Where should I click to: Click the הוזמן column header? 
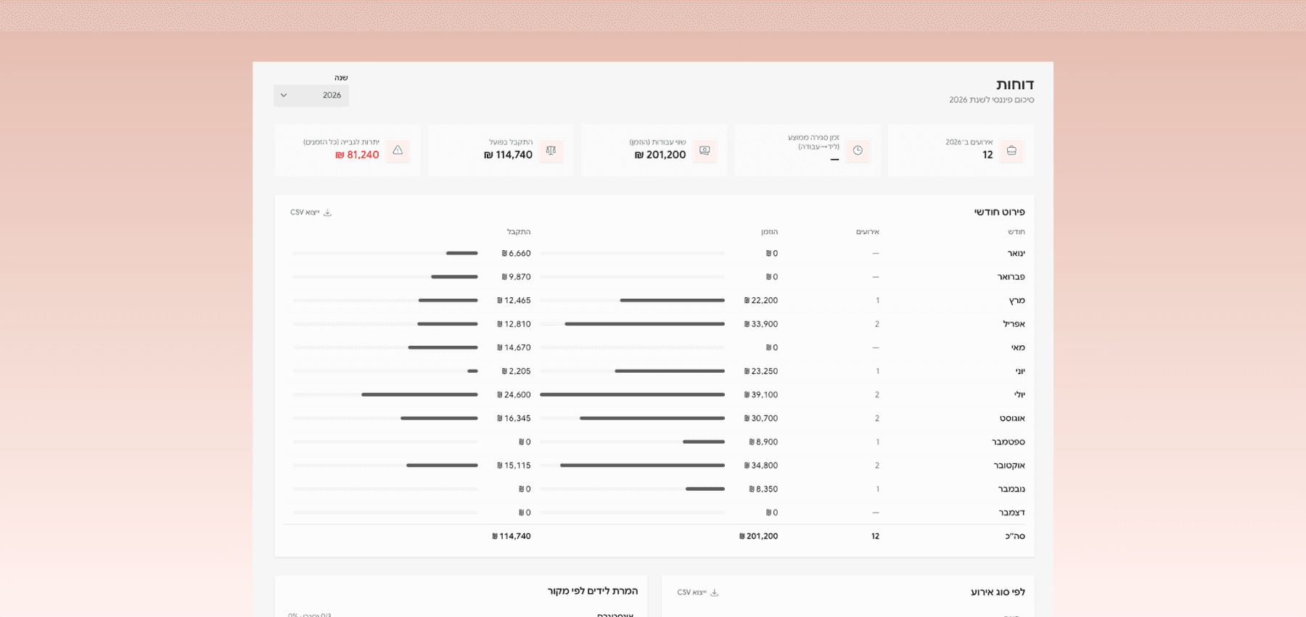(769, 232)
